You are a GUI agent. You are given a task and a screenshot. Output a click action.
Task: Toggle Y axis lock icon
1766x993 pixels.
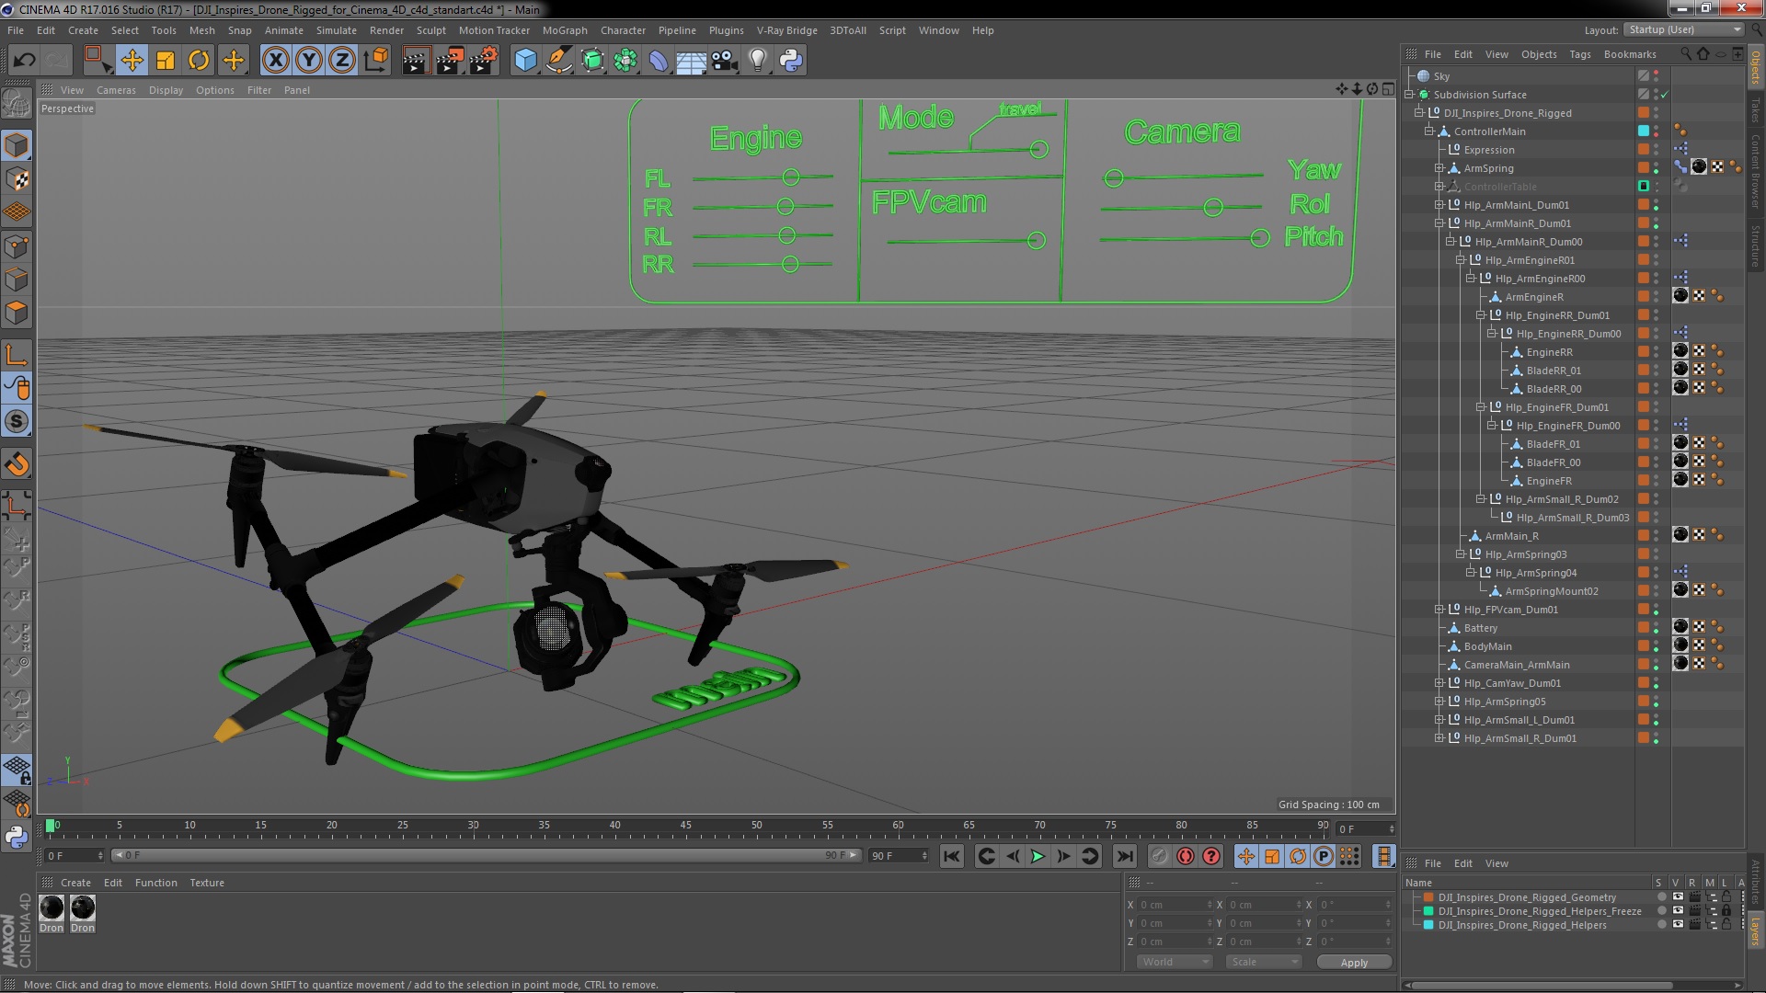tap(309, 61)
